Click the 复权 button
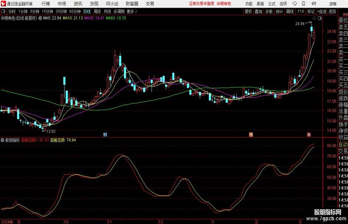This screenshot has width=348, height=224. click(248, 11)
